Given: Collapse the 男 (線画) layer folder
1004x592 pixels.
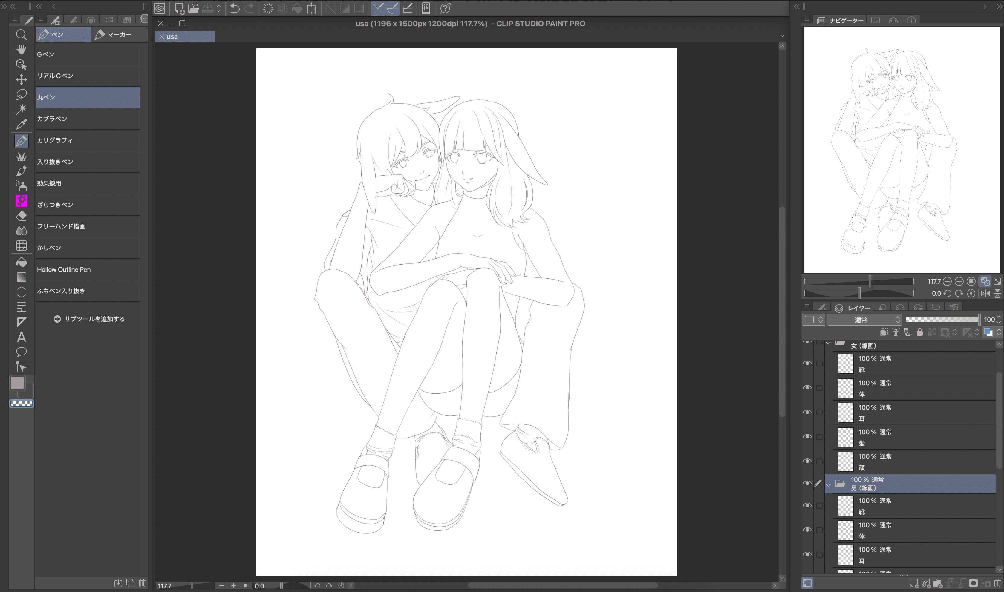Looking at the screenshot, I should click(x=828, y=485).
